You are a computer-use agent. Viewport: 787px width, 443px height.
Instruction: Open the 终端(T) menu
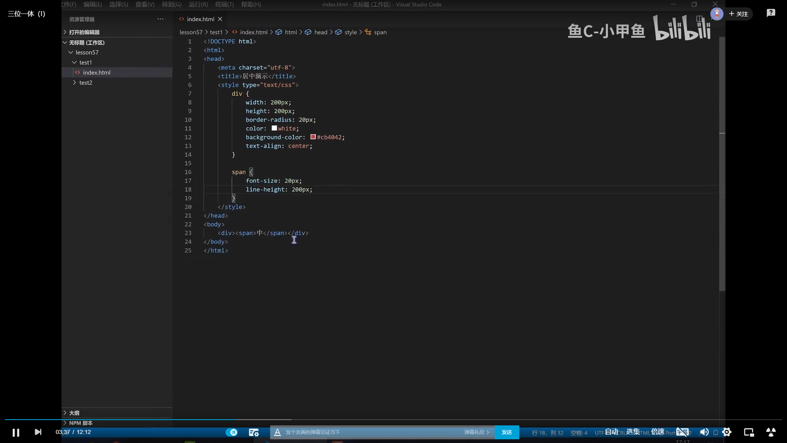tap(224, 5)
